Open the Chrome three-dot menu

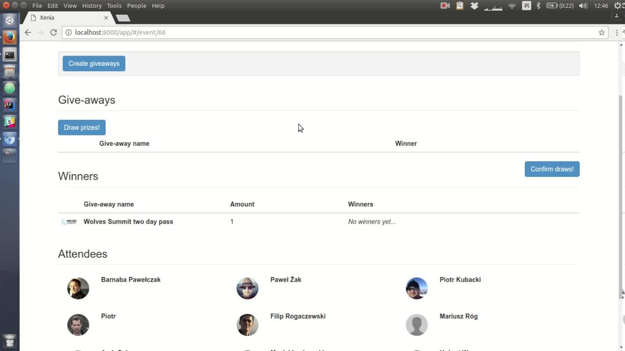pyautogui.click(x=617, y=33)
